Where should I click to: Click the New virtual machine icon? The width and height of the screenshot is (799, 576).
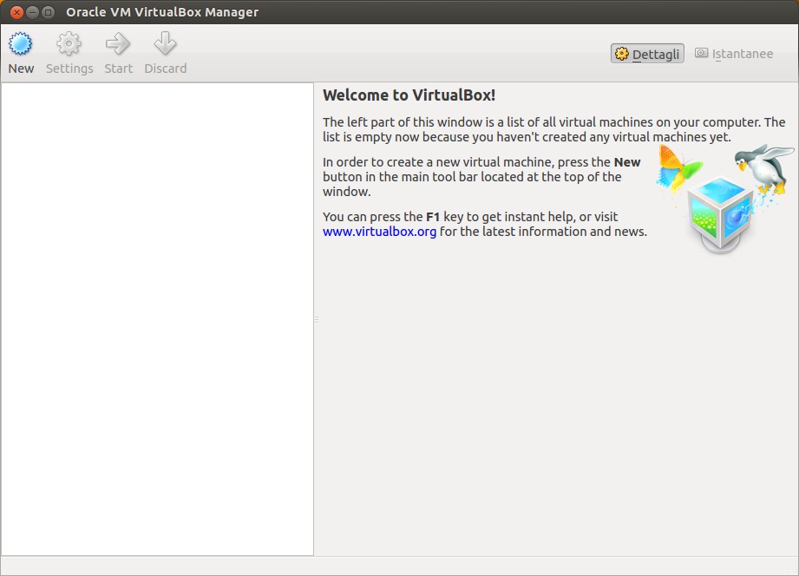(20, 44)
